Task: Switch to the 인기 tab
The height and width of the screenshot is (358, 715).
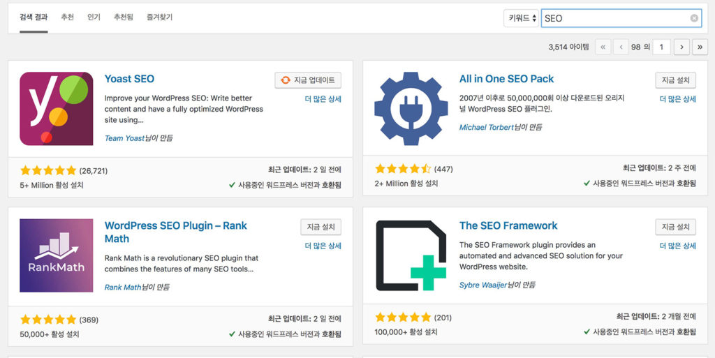Action: [94, 17]
